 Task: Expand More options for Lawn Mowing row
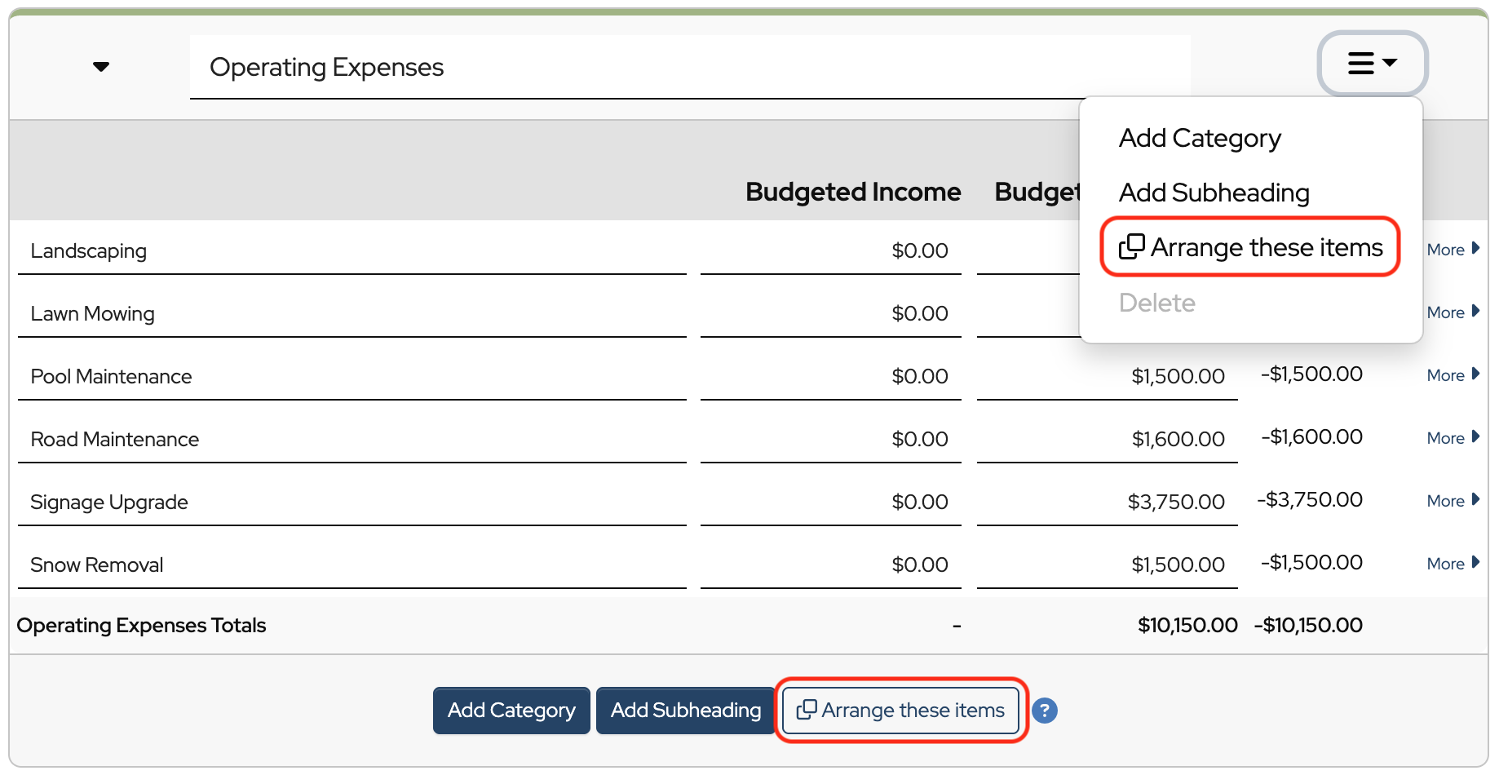click(x=1453, y=312)
